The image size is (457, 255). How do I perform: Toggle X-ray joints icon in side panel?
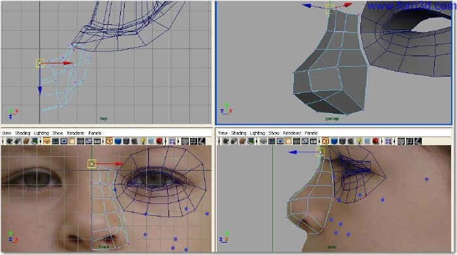pos(418,141)
